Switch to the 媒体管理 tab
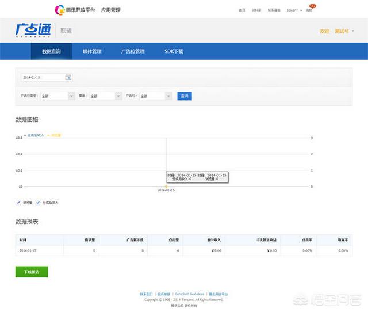 tap(92, 51)
